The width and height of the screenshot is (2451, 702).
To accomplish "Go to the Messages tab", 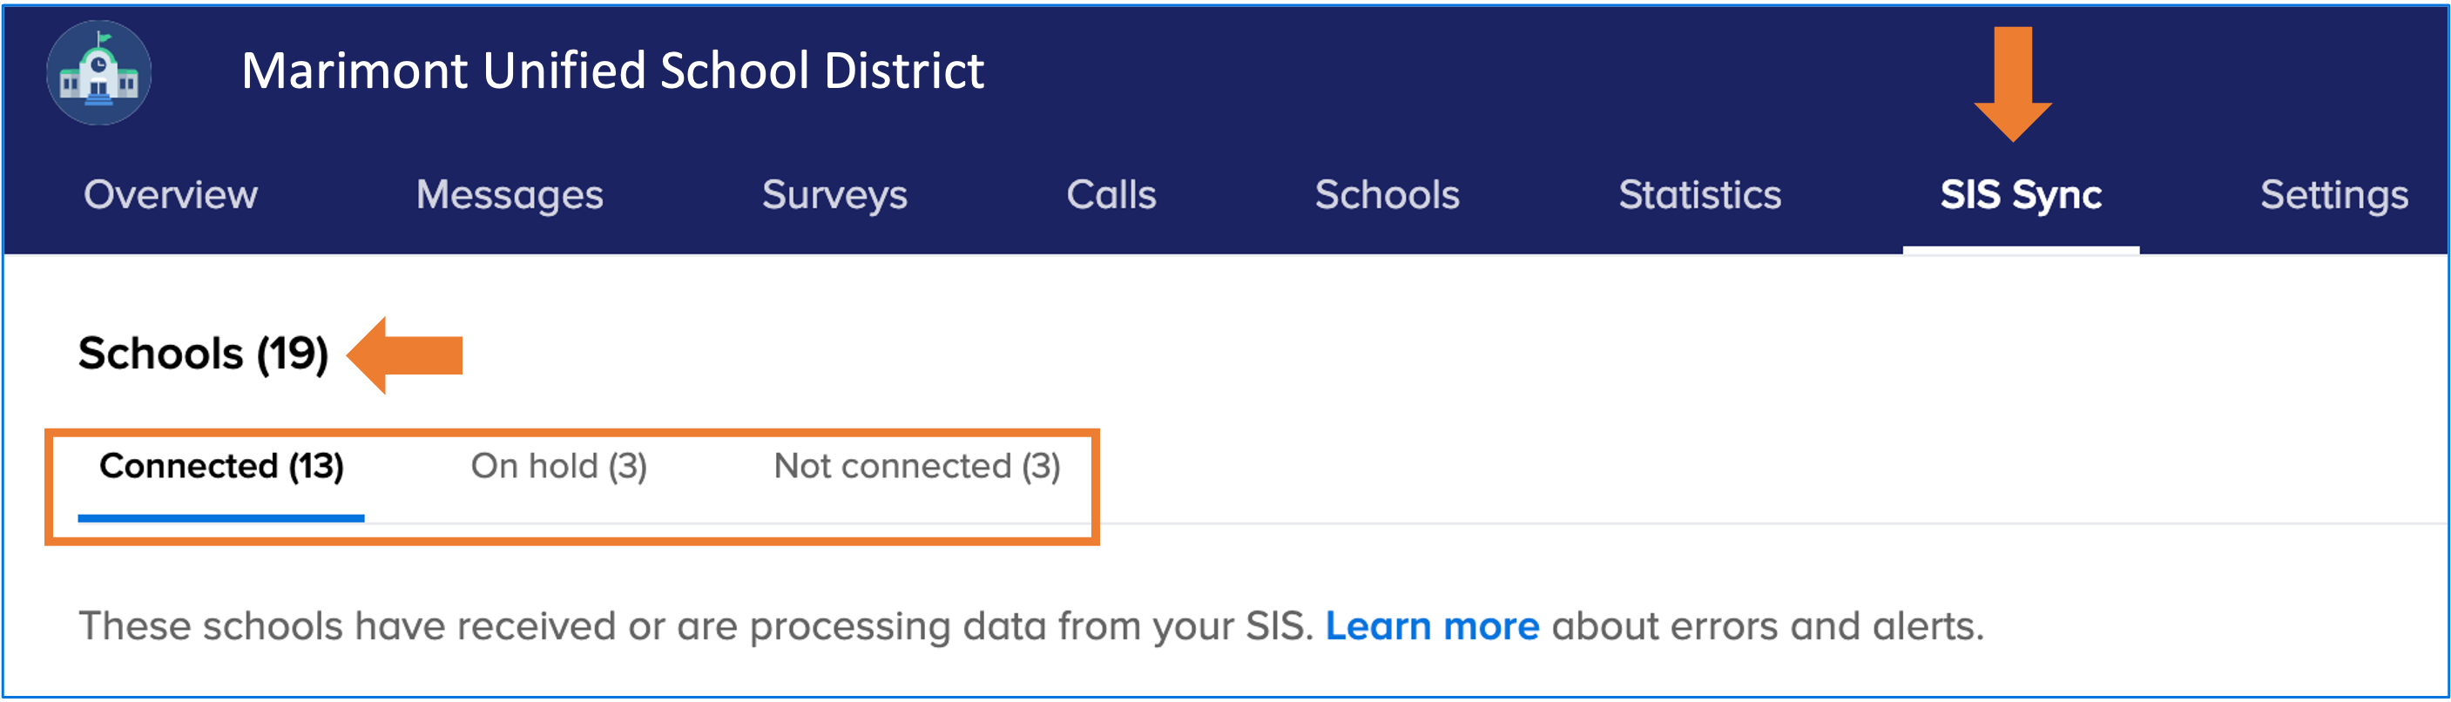I will 509,195.
